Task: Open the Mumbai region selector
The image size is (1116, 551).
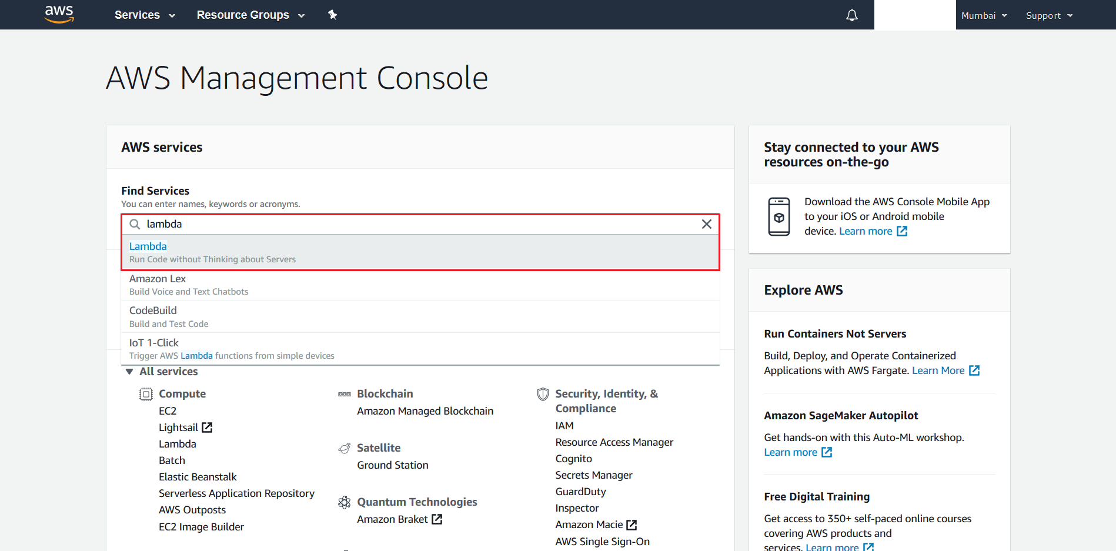Action: click(984, 15)
